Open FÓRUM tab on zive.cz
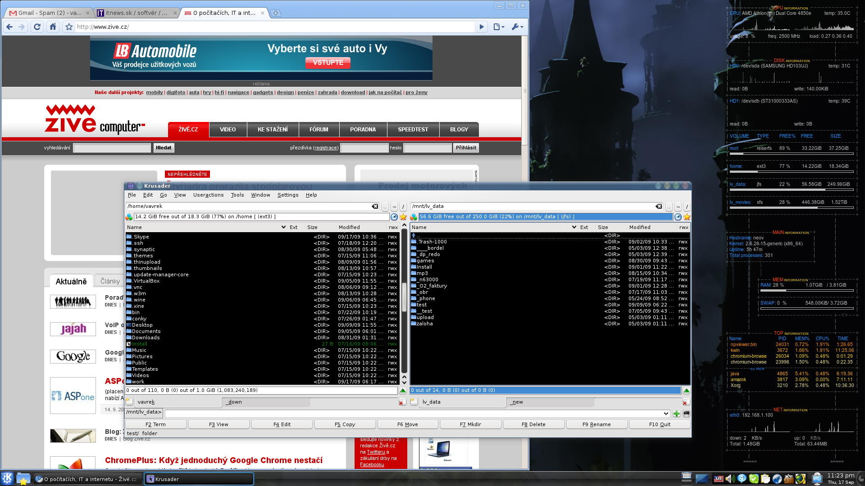Viewport: 865px width, 486px height. pyautogui.click(x=319, y=130)
